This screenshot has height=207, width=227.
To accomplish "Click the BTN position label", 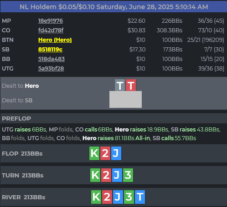I will point(8,40).
